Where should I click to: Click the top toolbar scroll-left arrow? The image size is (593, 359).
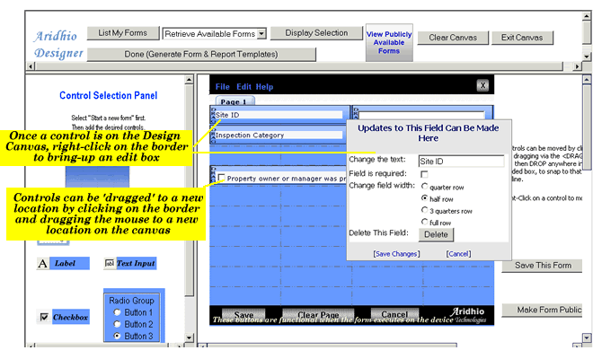point(31,66)
